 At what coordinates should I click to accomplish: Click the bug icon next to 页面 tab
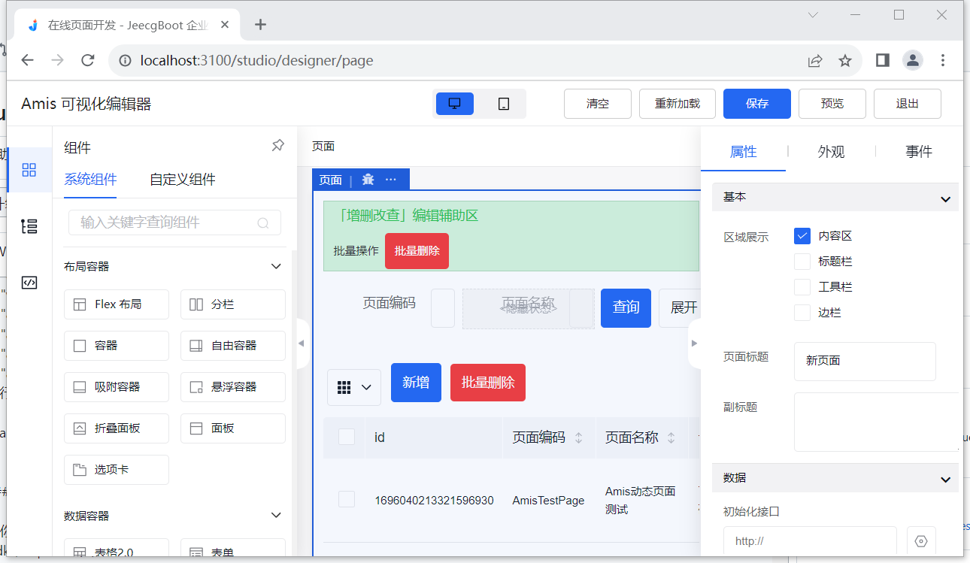(x=368, y=179)
